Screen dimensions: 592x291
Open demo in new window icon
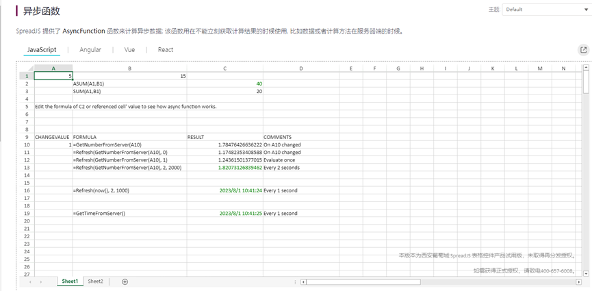[583, 50]
